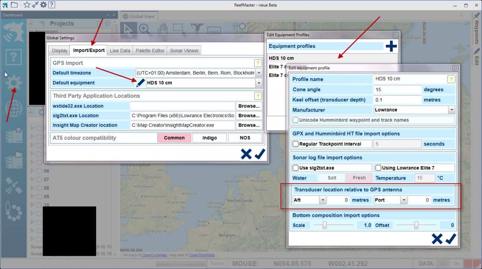Click the help question mark sidebar icon

point(14,58)
